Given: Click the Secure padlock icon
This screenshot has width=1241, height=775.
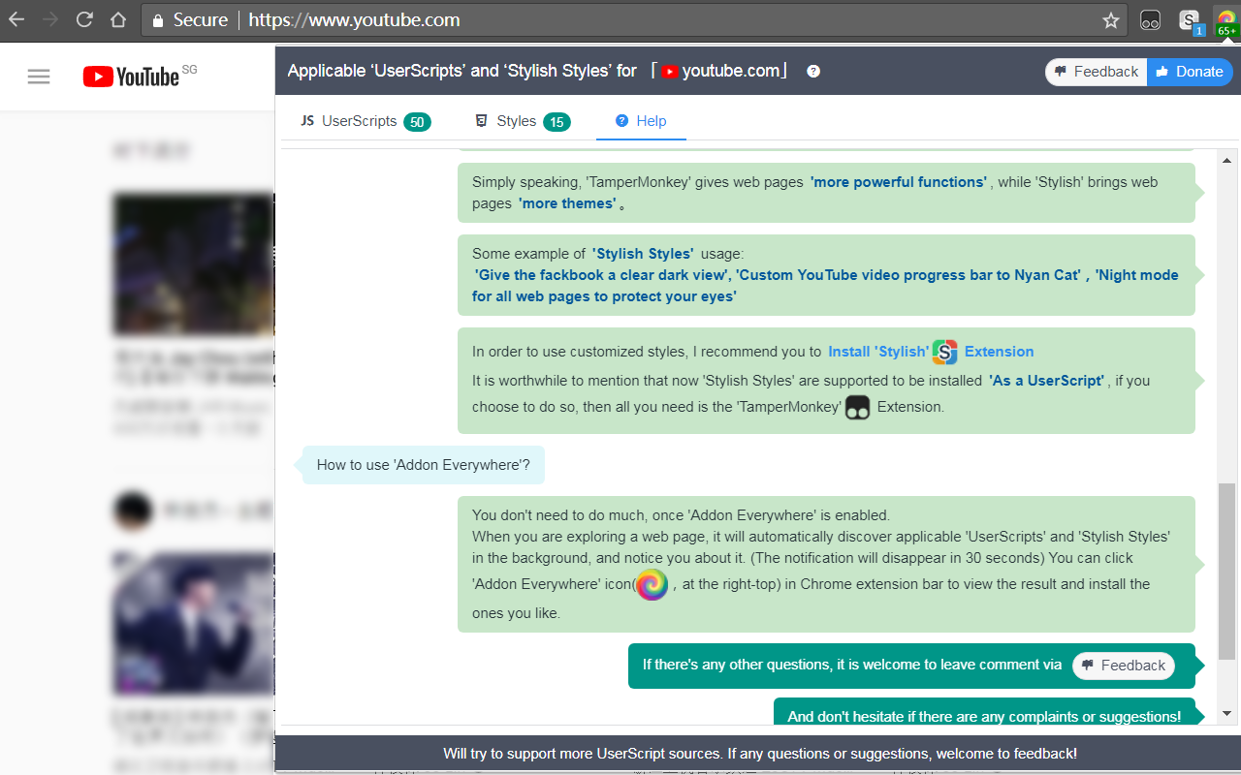Looking at the screenshot, I should point(160,19).
